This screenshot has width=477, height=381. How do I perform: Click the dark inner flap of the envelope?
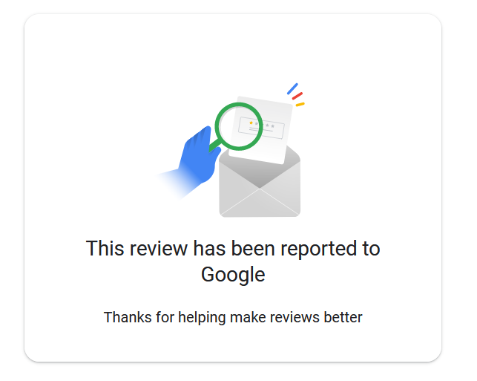[x=260, y=174]
